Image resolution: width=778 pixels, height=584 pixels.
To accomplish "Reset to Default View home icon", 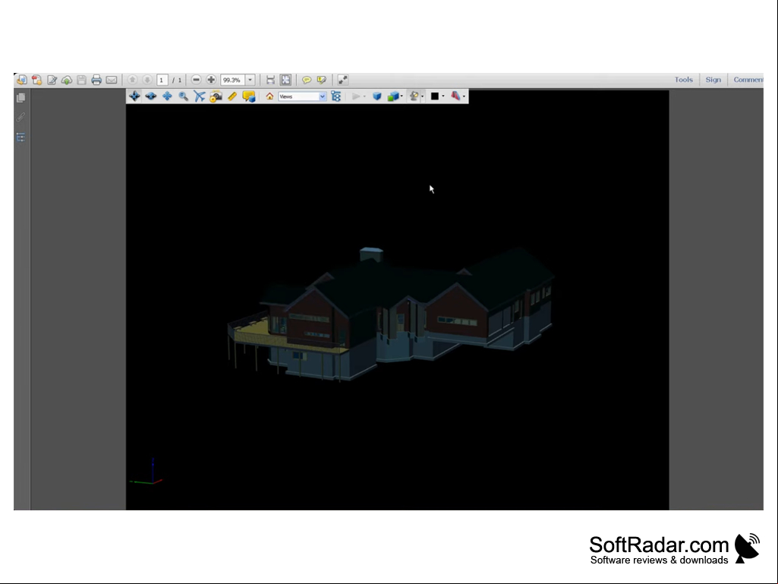I will click(269, 96).
